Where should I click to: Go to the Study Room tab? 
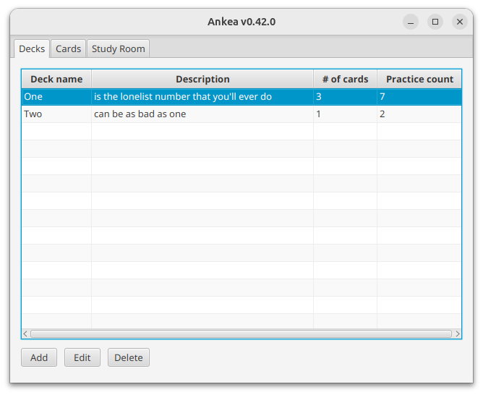pos(118,49)
